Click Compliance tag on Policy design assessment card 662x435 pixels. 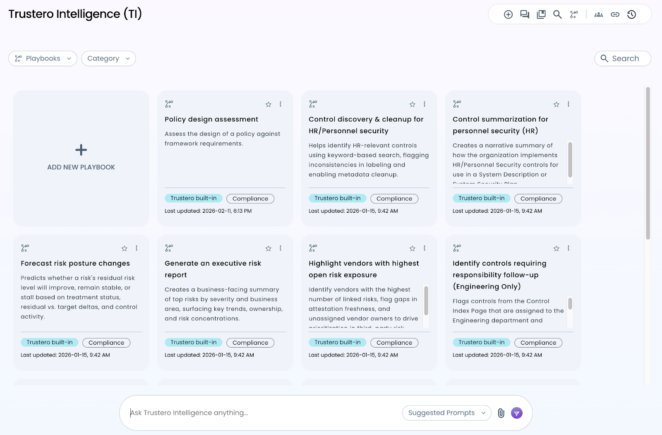click(x=250, y=199)
